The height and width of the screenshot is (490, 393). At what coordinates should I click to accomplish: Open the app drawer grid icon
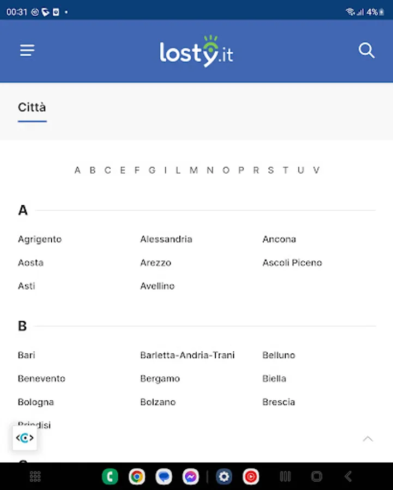(x=35, y=477)
